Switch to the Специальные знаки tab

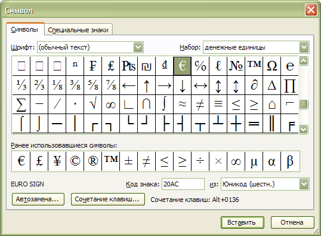click(78, 30)
